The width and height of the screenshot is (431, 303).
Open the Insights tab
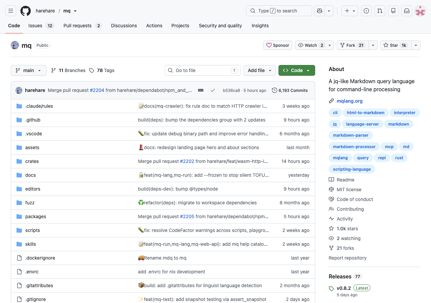pyautogui.click(x=260, y=26)
